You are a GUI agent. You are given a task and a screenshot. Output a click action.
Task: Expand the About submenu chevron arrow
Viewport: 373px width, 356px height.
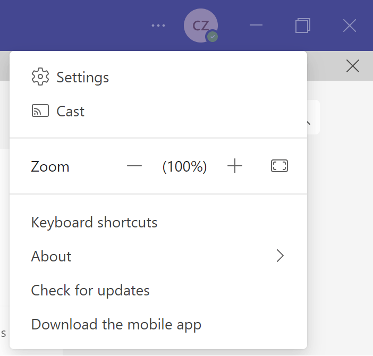tap(281, 256)
